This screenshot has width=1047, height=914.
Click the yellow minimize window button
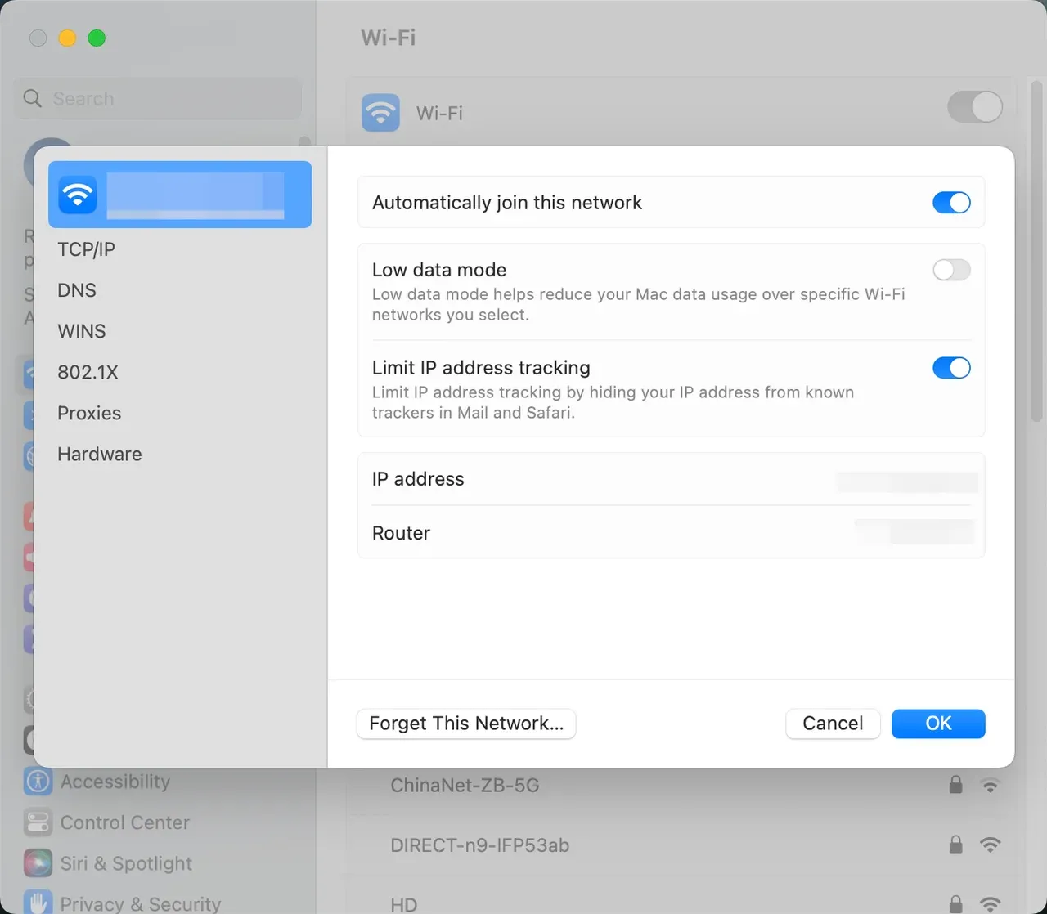click(x=67, y=38)
